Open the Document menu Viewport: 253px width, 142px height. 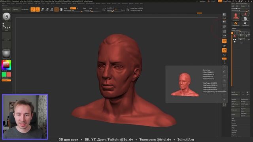19,4
